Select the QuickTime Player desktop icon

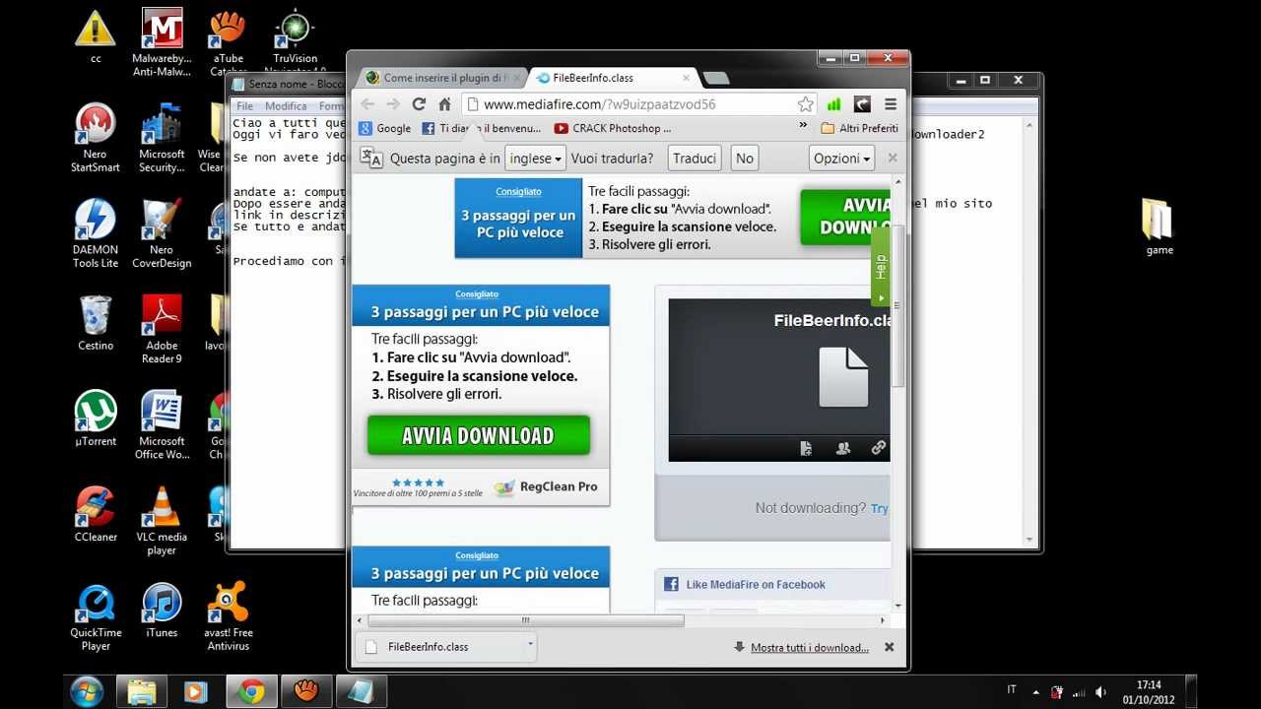(96, 616)
